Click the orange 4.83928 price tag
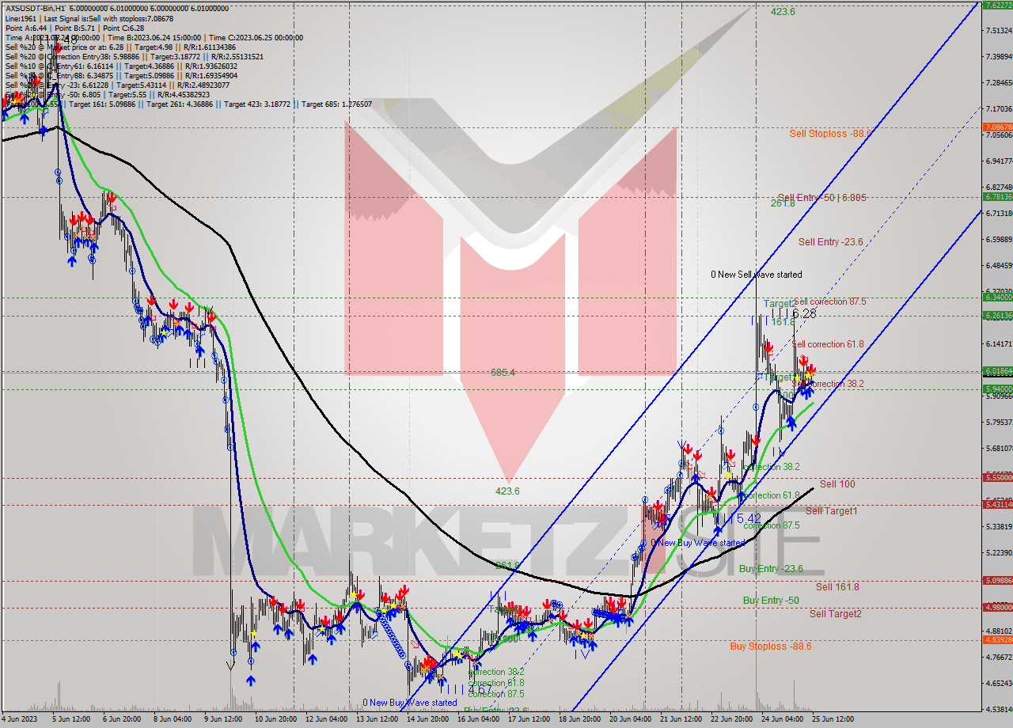1013x728 pixels. [x=996, y=639]
